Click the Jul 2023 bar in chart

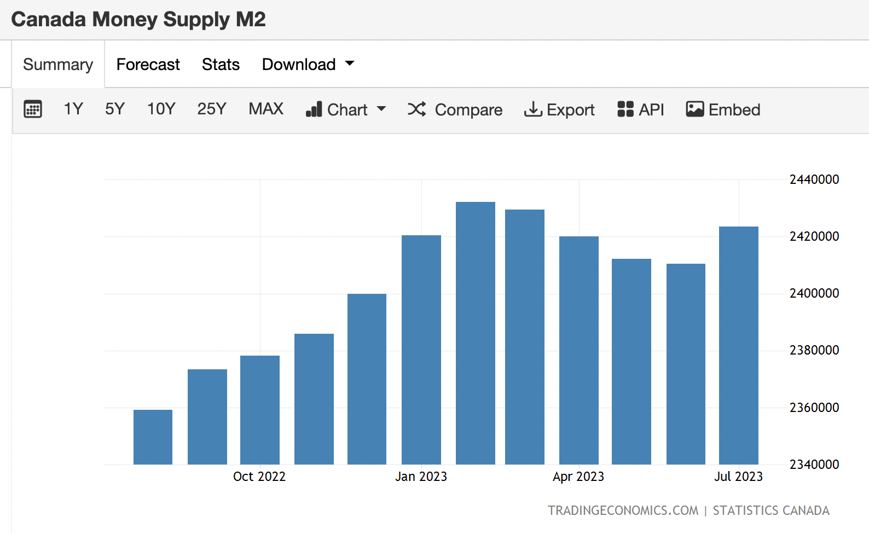[738, 345]
